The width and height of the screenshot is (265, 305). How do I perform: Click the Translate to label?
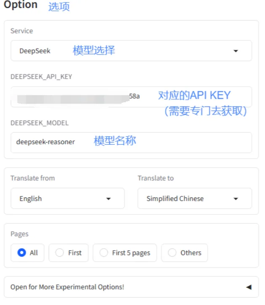(x=156, y=178)
